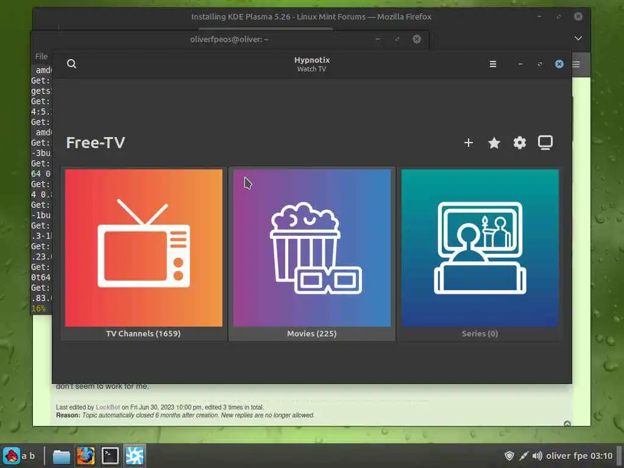Open the volume tray icon

pyautogui.click(x=537, y=456)
